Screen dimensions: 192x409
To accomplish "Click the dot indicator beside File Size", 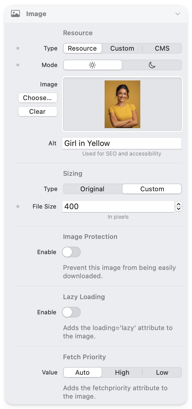I will pos(18,206).
